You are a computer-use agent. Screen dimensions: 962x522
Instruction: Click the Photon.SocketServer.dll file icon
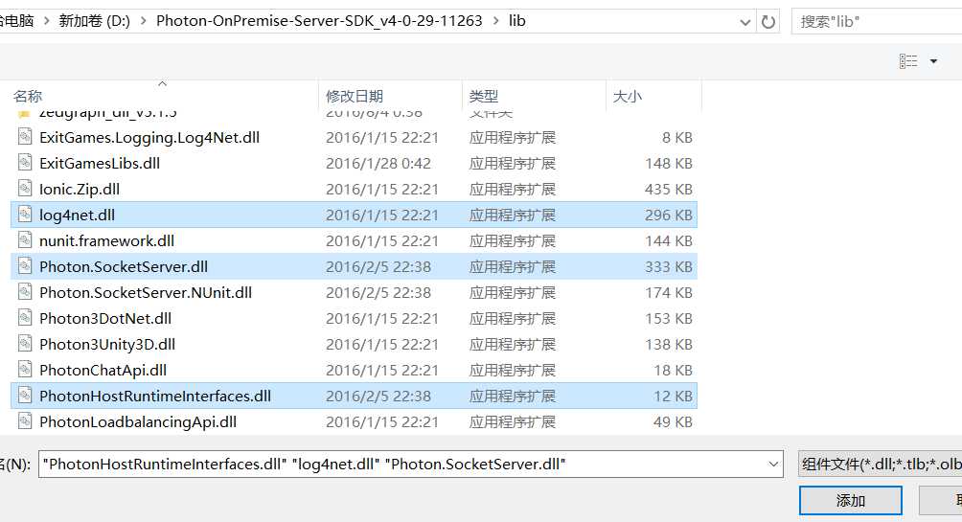pos(25,265)
